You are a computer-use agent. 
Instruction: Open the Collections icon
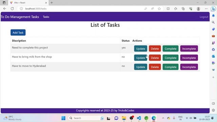pyautogui.click(x=183, y=8)
